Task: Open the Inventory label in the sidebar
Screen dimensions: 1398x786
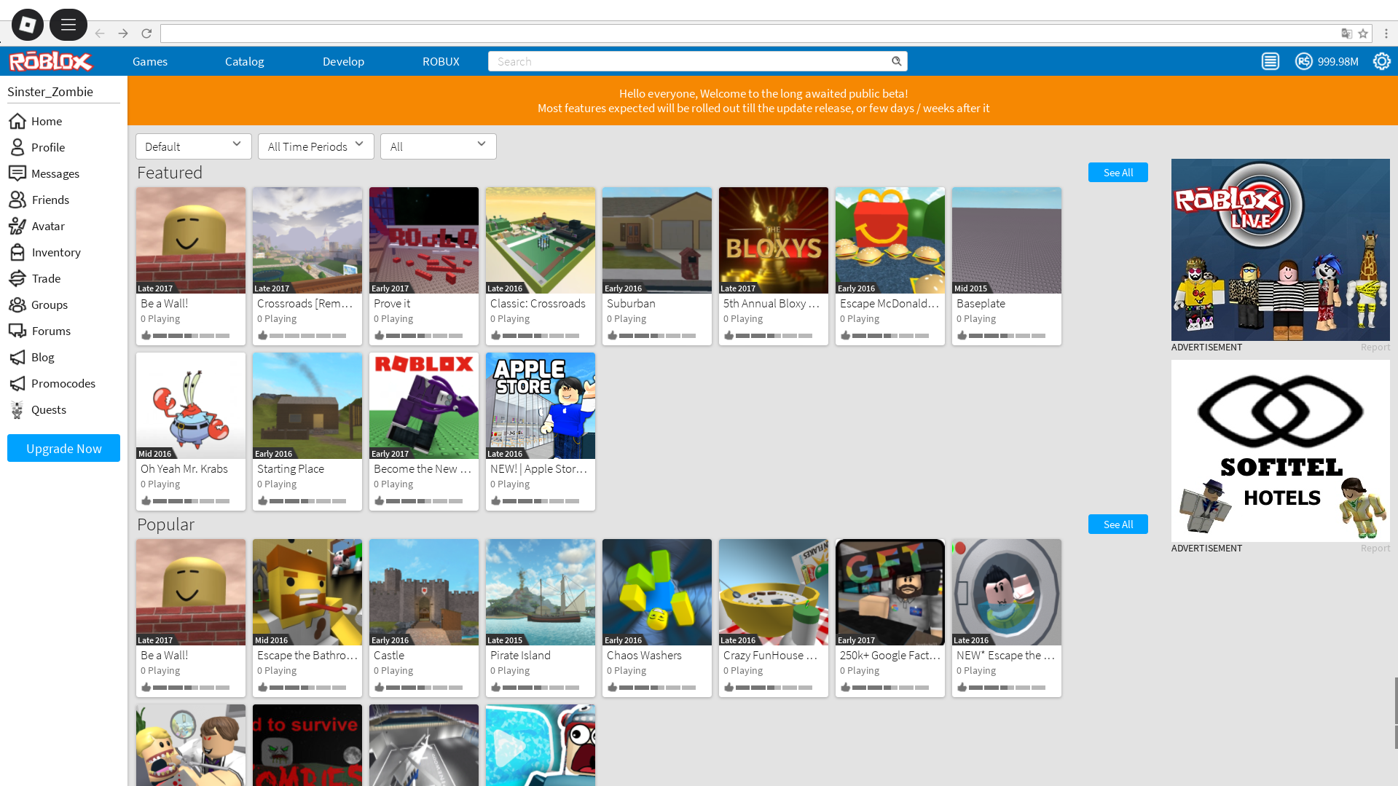Action: click(56, 252)
